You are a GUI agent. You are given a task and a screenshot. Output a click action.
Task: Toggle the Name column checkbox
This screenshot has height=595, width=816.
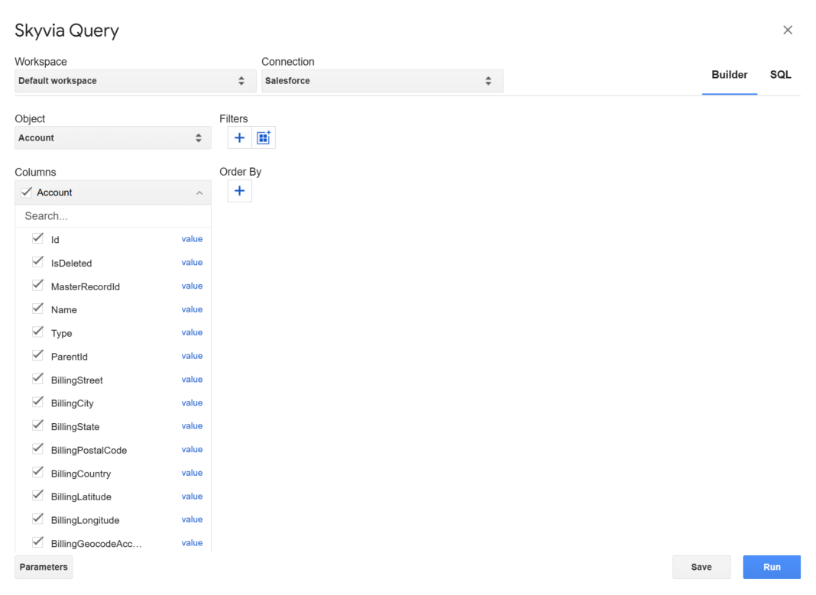[37, 309]
